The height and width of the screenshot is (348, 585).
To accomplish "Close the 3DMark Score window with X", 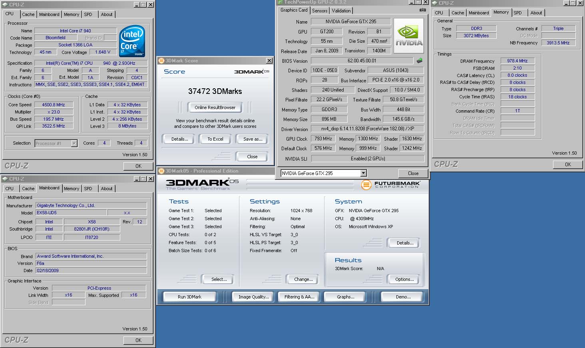I will pyautogui.click(x=269, y=61).
